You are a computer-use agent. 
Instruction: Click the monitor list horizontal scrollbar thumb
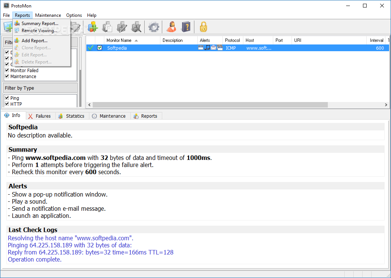pyautogui.click(x=210, y=105)
